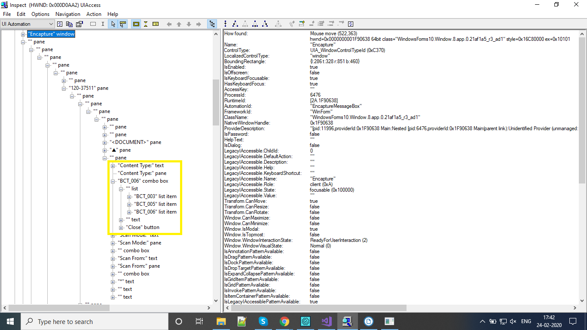Expand the 'Scan From:' pane tree node
Image resolution: width=587 pixels, height=330 pixels.
tap(113, 266)
